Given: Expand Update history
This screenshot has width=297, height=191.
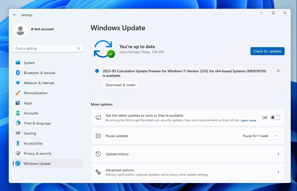Looking at the screenshot, I should [278, 154].
